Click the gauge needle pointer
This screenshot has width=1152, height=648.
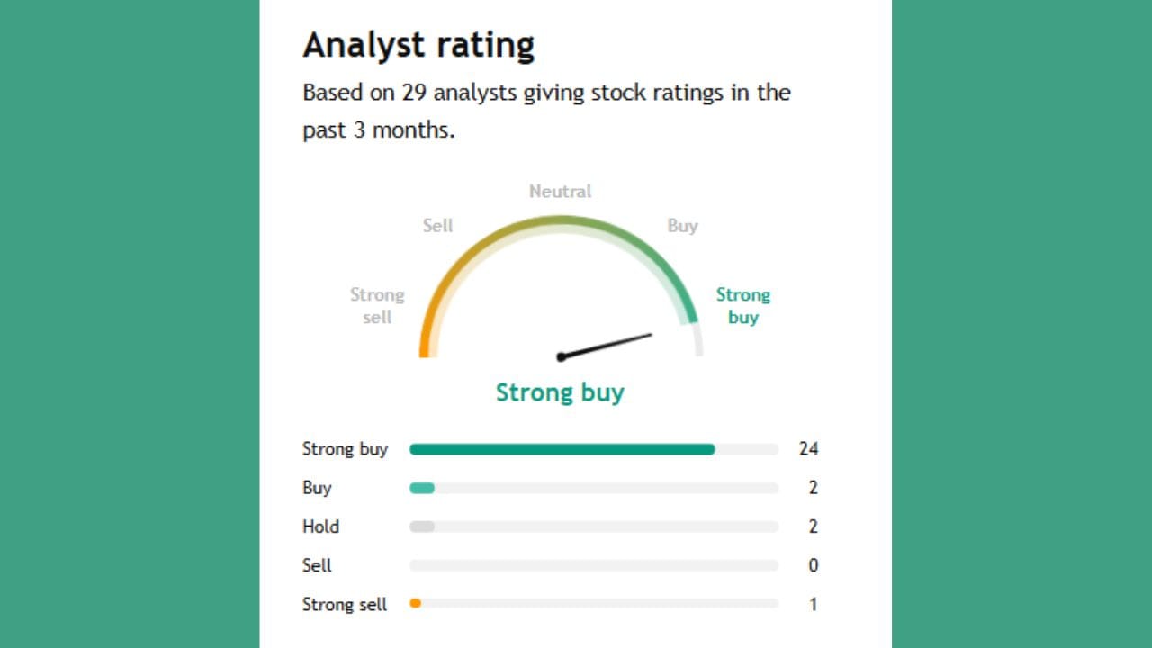tap(606, 346)
